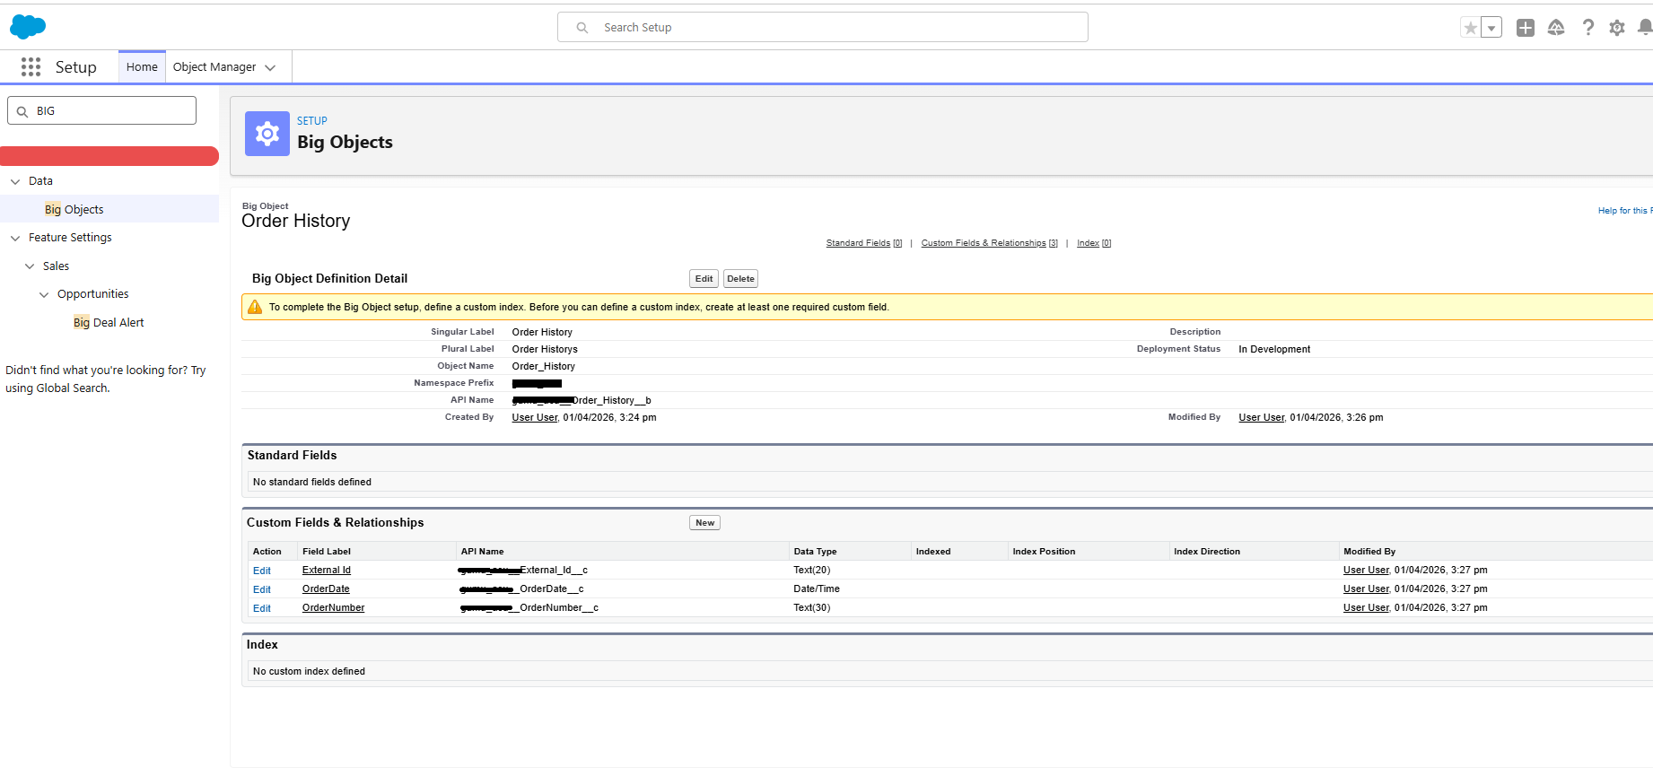Collapse the Opportunities tree node
1653x776 pixels.
(44, 294)
